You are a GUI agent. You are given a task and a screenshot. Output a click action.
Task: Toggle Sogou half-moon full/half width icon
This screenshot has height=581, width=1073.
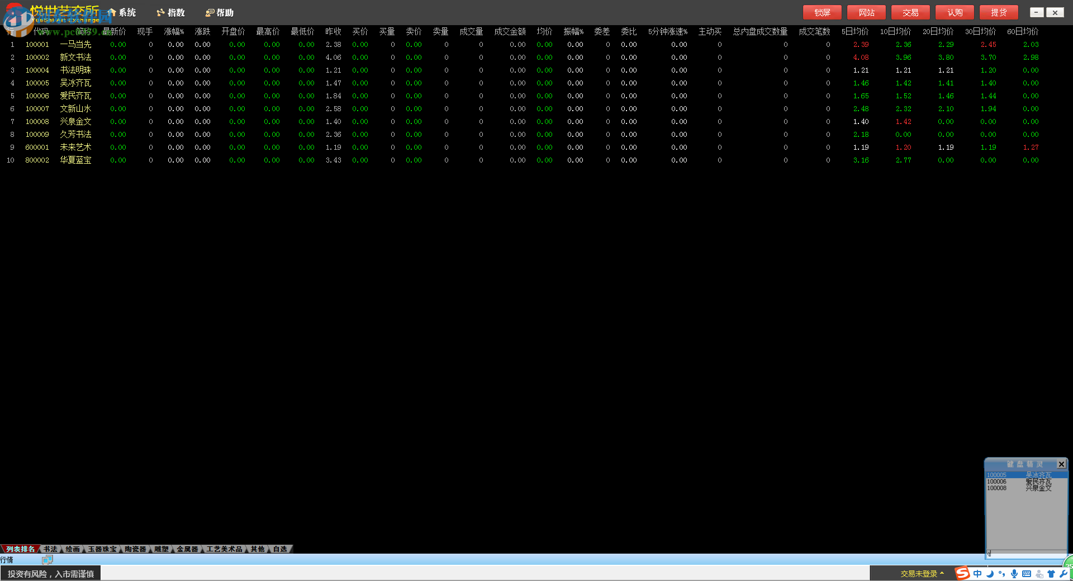click(x=990, y=574)
